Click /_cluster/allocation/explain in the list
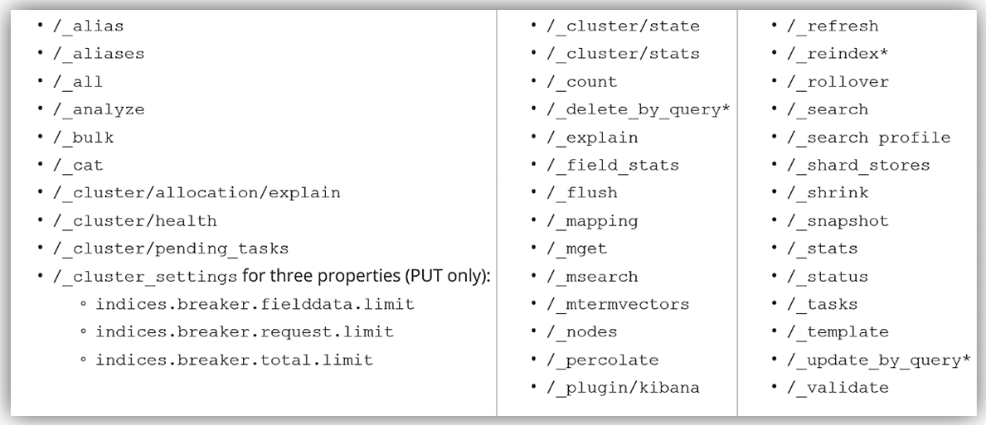 196,193
